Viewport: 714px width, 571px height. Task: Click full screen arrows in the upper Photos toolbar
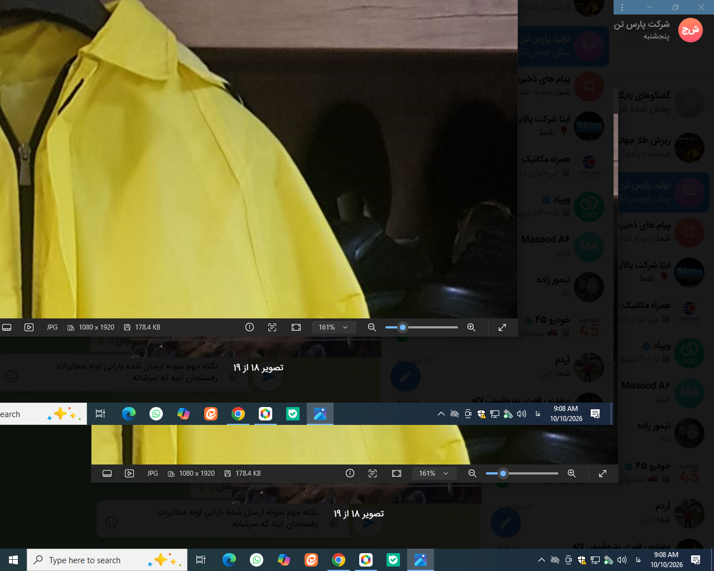pyautogui.click(x=502, y=327)
